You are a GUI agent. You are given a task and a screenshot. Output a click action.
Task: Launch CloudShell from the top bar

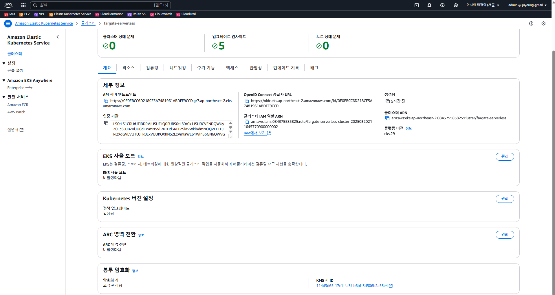(x=417, y=5)
